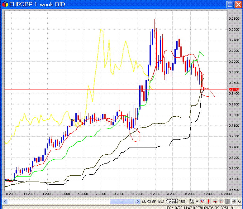
Task: Click the 1-2009 date axis label
Action: tap(155, 194)
